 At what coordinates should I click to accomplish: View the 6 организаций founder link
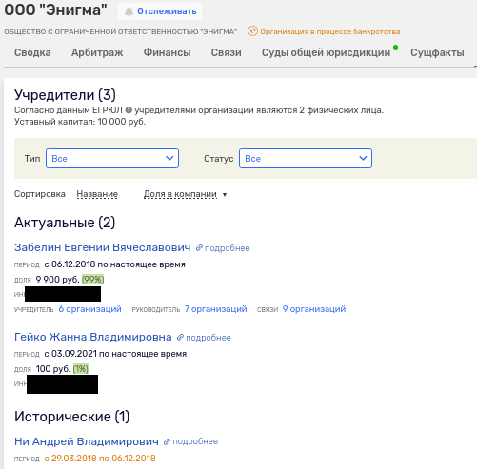[89, 309]
